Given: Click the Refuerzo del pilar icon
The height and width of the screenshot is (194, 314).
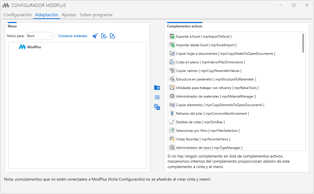Looking at the screenshot, I should coord(172,114).
